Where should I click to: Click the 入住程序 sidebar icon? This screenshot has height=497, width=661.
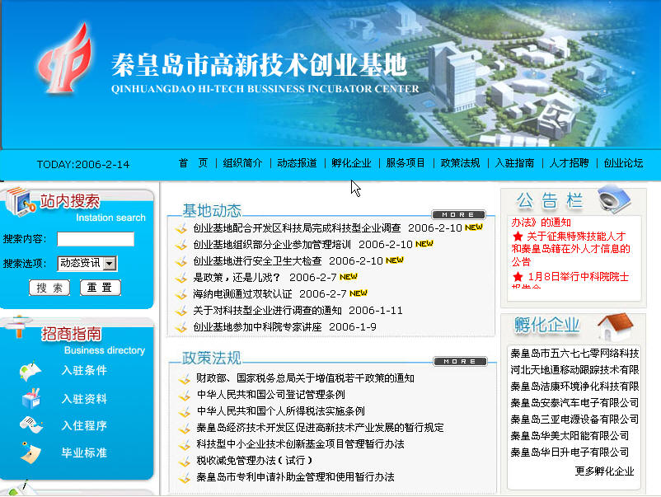(30, 425)
